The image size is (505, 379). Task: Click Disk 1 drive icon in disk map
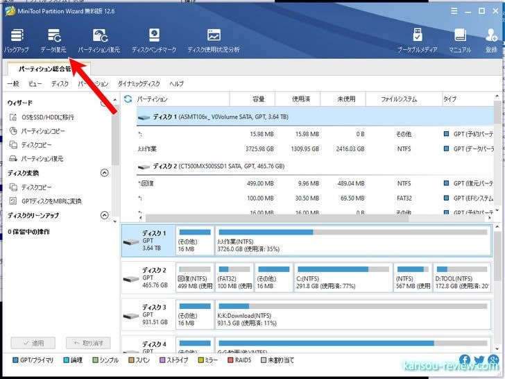[x=131, y=242]
